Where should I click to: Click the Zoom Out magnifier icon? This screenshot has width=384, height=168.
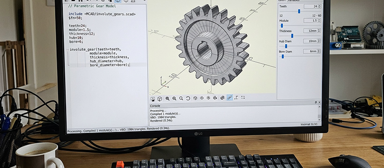181,98
